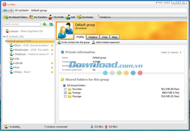Open My Transfers from toolbar
The height and width of the screenshot is (131, 190).
(x=38, y=17)
